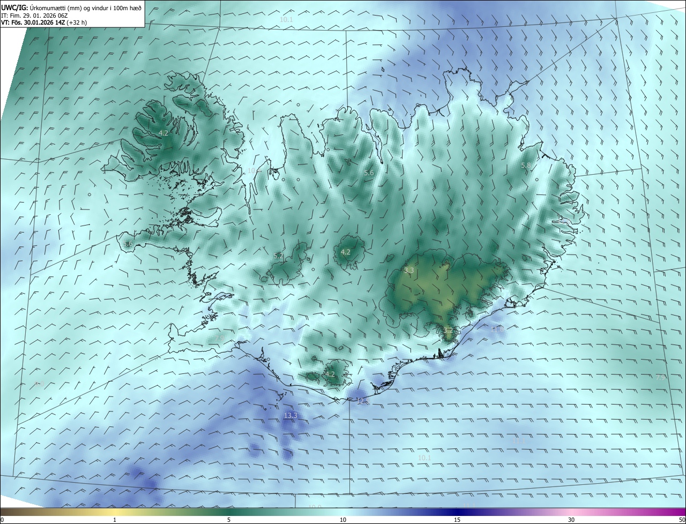Click the 0 tick on the color scale
This screenshot has width=686, height=524.
tap(2, 520)
